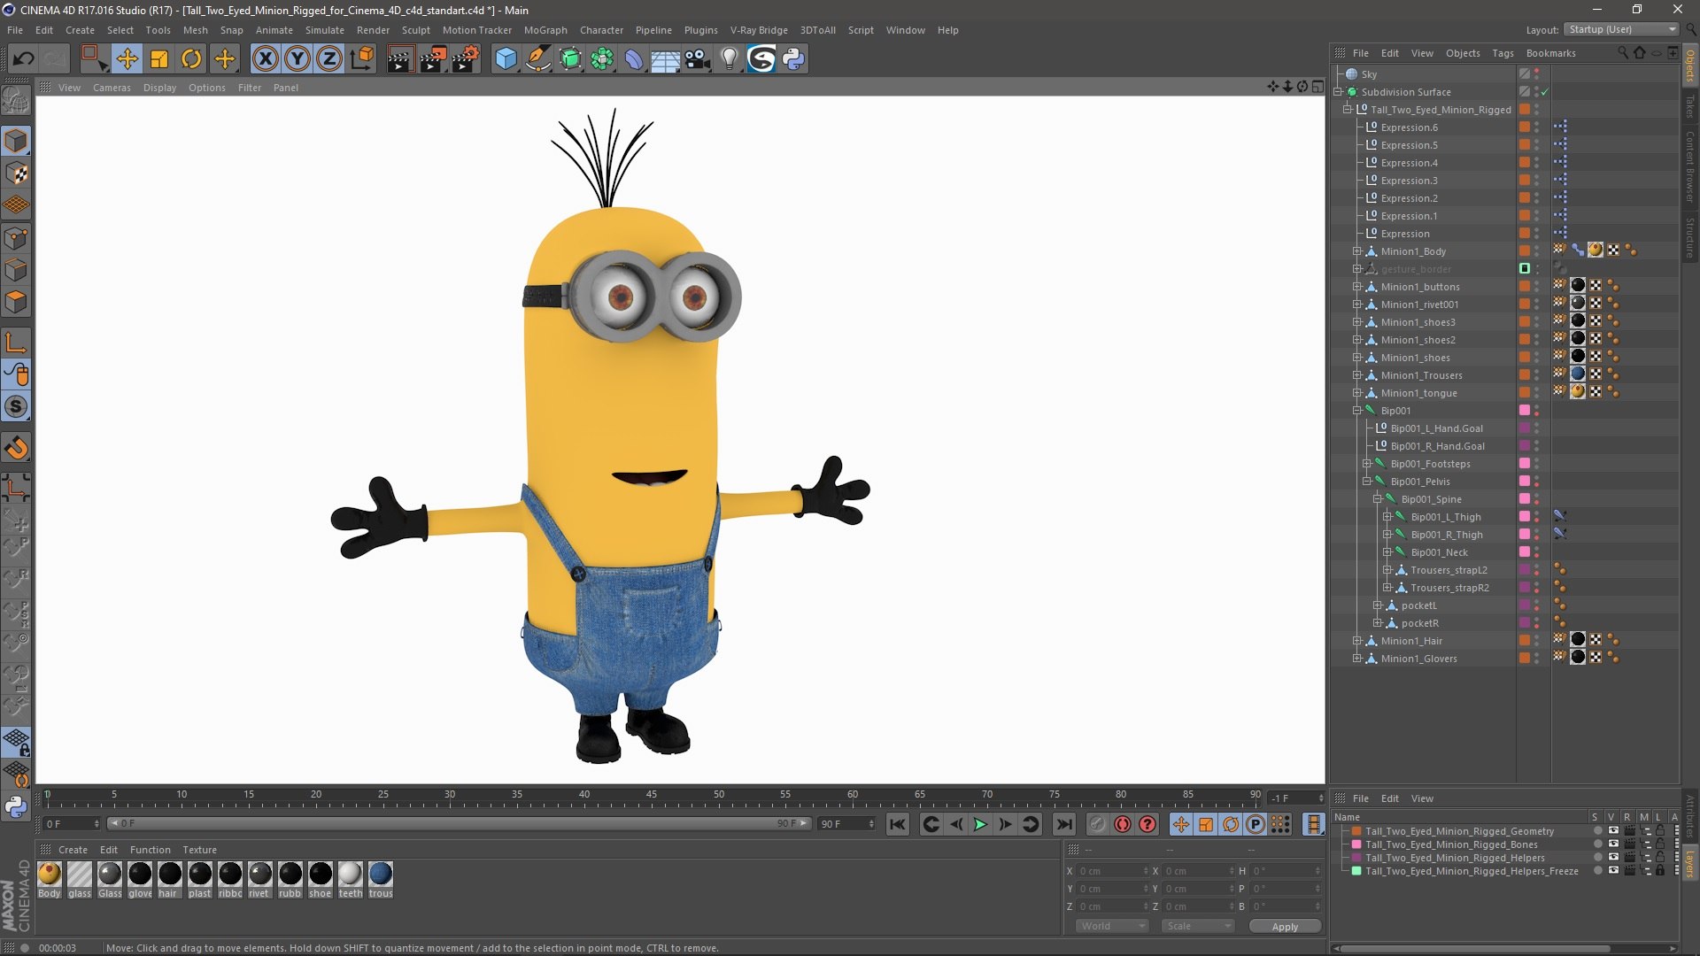Toggle X-axis lock icon

point(265,59)
